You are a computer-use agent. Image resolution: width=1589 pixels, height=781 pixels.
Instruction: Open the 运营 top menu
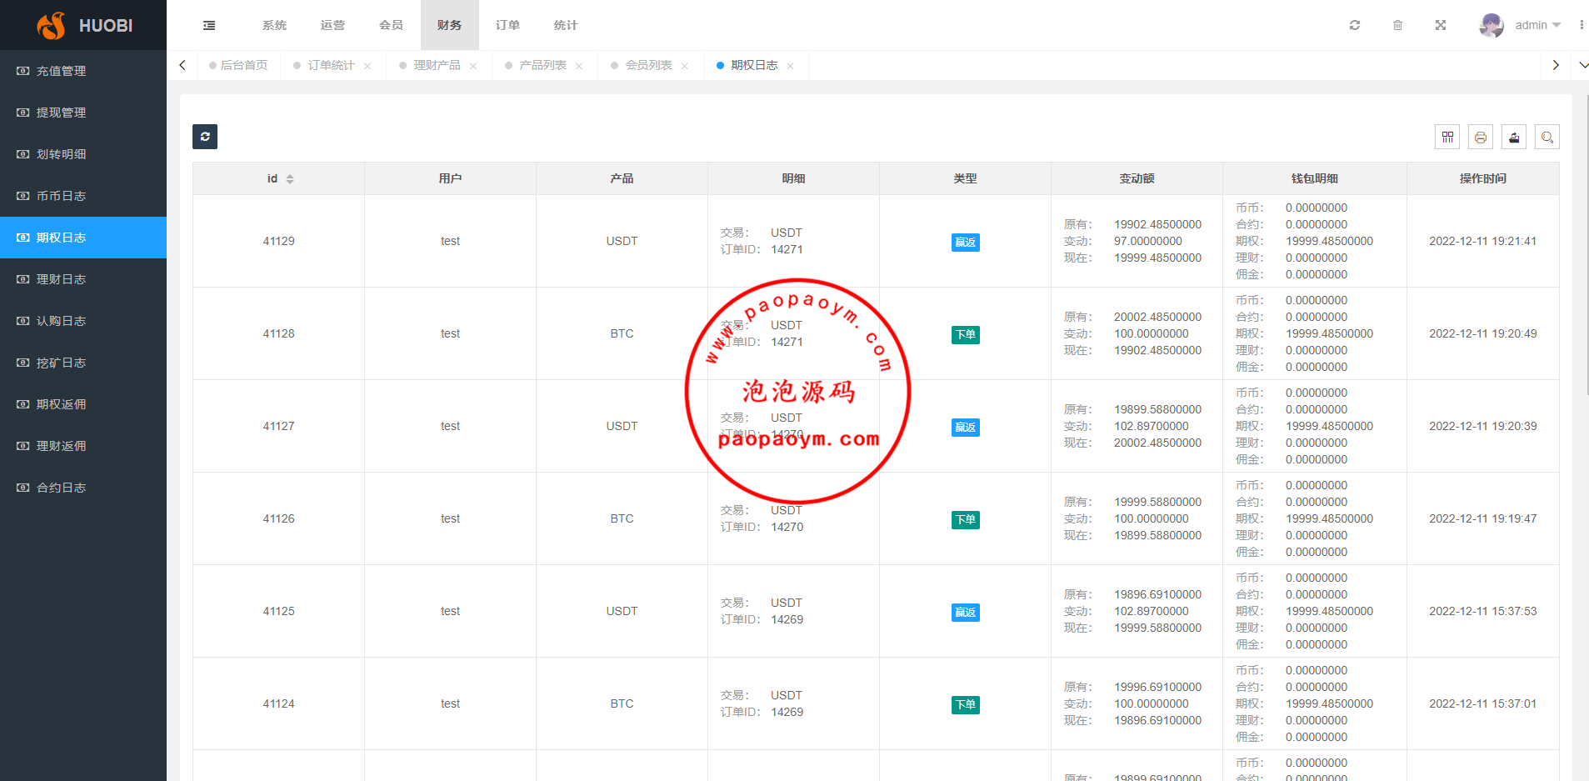pos(332,25)
